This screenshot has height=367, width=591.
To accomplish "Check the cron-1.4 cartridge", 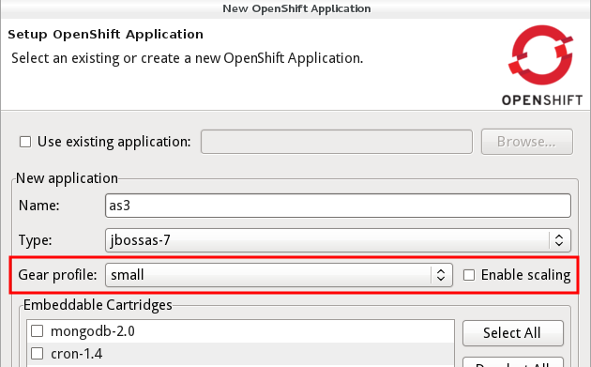I will (37, 354).
